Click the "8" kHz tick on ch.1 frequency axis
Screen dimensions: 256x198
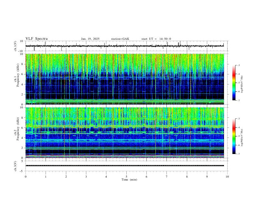pyautogui.click(x=23, y=64)
